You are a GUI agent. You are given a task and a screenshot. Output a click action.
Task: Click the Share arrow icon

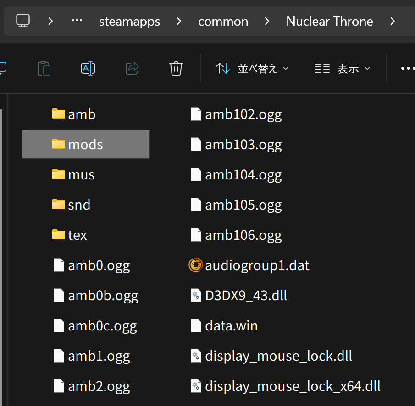132,68
